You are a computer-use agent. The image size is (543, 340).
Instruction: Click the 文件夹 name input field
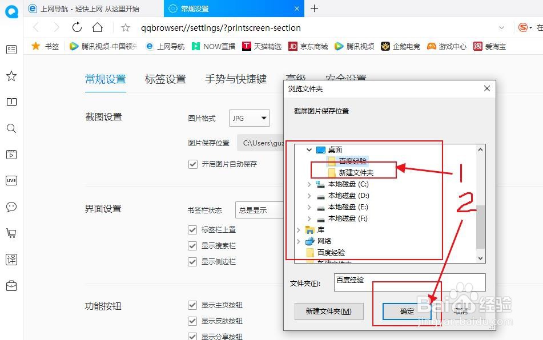(x=409, y=282)
